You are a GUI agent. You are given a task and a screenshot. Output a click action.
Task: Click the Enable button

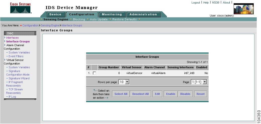point(171,94)
